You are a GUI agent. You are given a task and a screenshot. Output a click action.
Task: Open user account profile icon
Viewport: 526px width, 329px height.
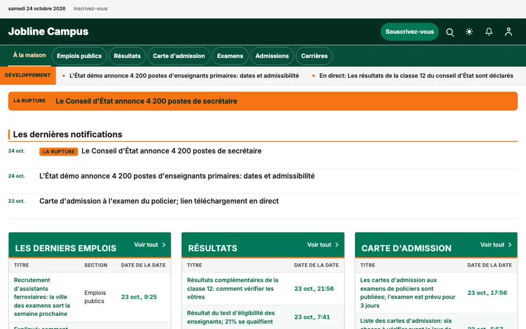(x=508, y=32)
